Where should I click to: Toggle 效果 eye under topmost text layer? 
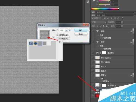click(x=98, y=35)
